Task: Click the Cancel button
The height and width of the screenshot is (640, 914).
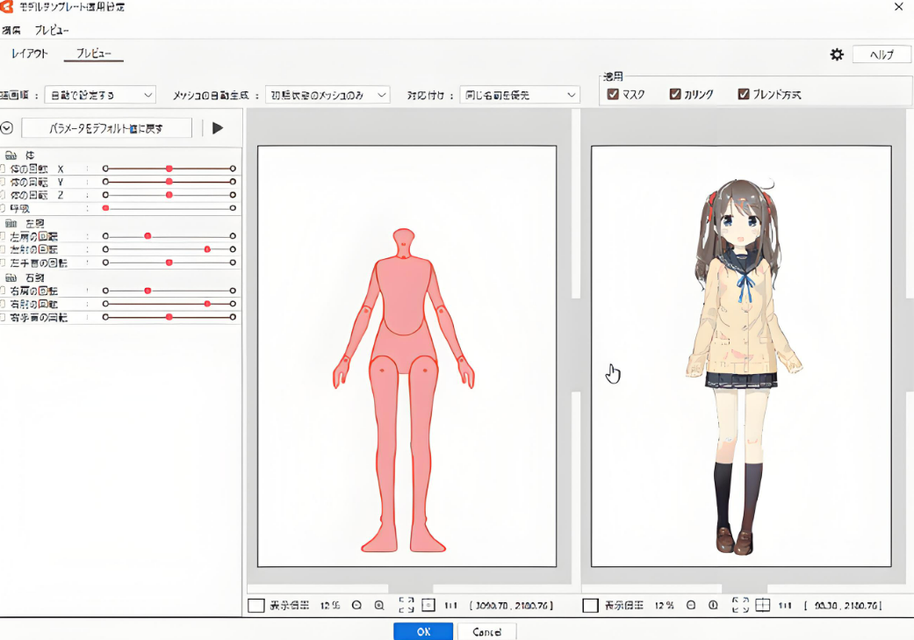Action: [x=486, y=631]
